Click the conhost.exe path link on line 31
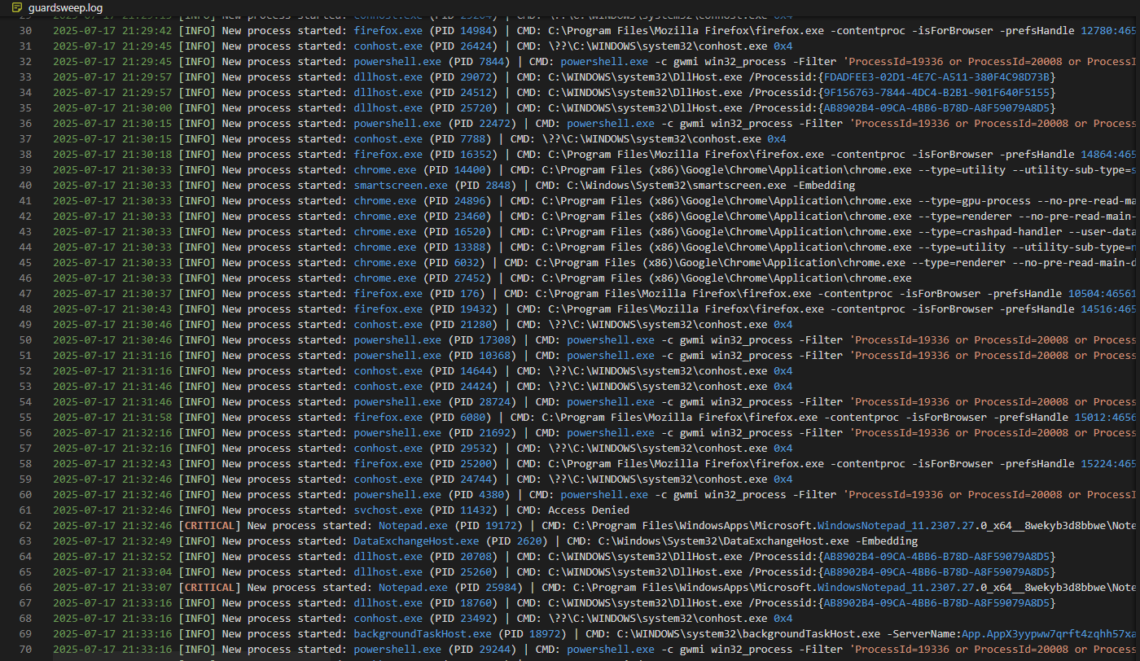This screenshot has height=661, width=1140. 388,46
